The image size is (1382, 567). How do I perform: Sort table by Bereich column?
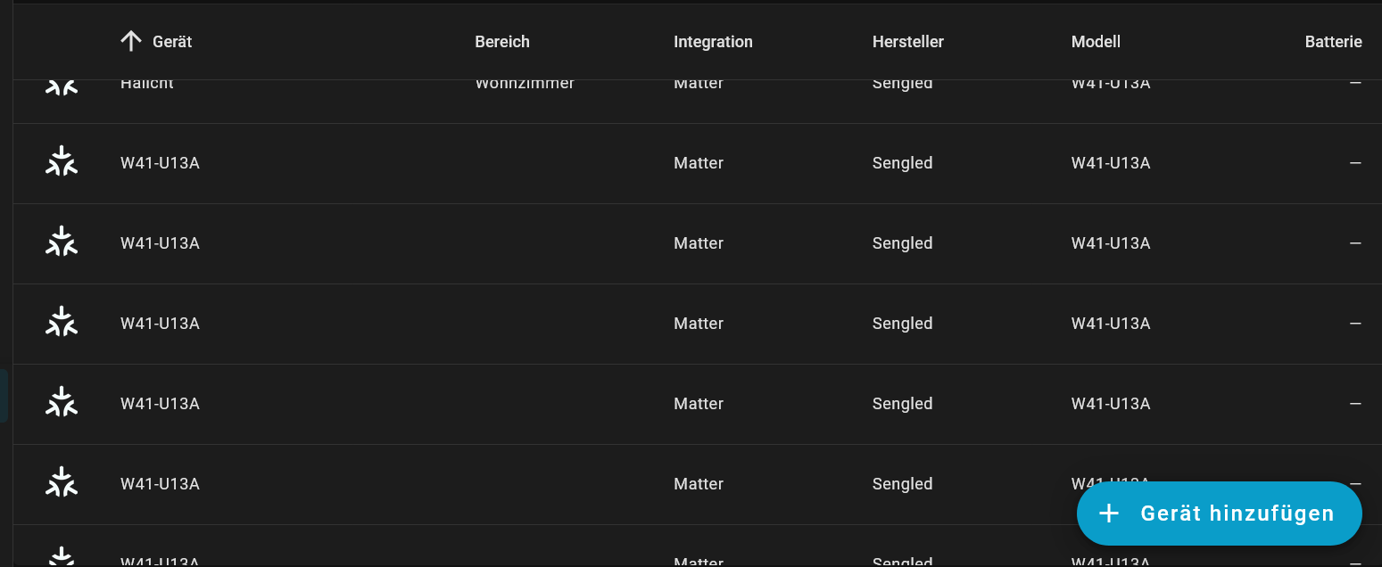pyautogui.click(x=501, y=42)
